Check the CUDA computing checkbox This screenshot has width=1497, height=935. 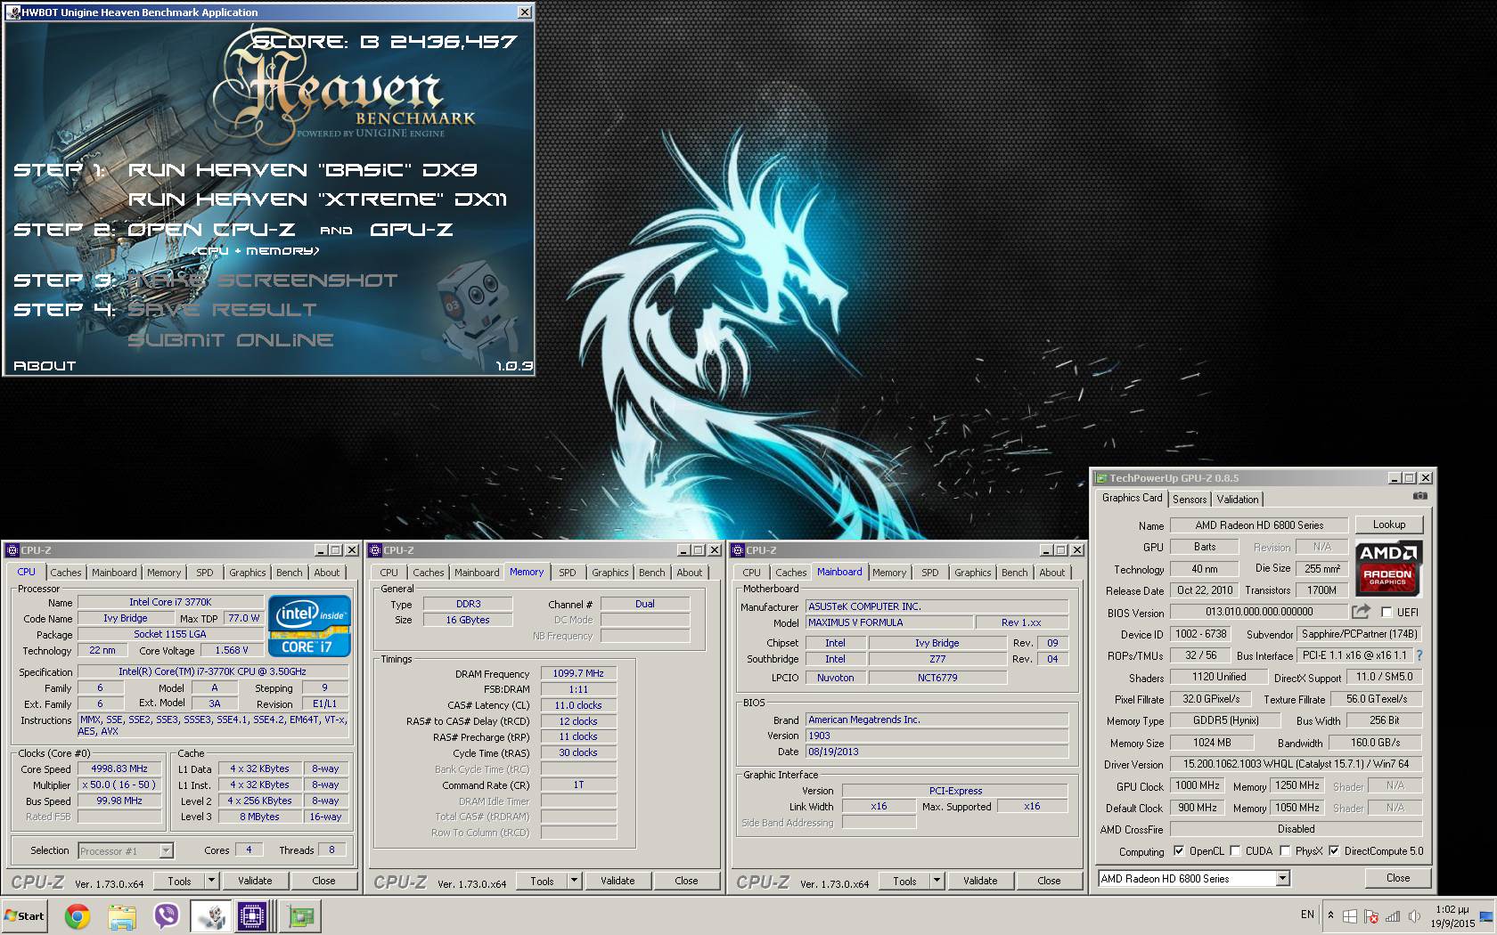(x=1235, y=851)
